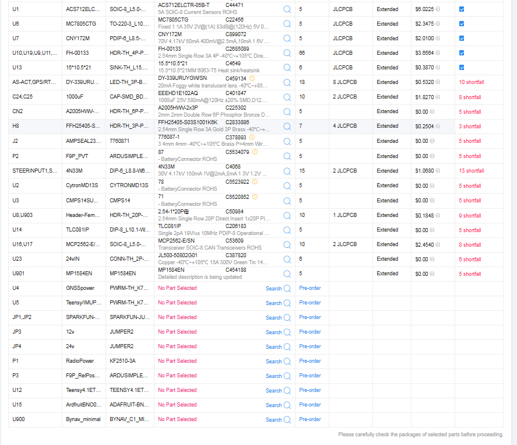Click "9 shortfall" in U8,U903 row
The height and width of the screenshot is (445, 517).
470,216
